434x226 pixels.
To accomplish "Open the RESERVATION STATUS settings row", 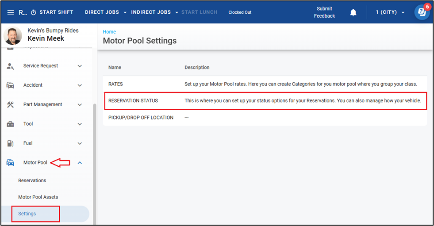I will (133, 101).
